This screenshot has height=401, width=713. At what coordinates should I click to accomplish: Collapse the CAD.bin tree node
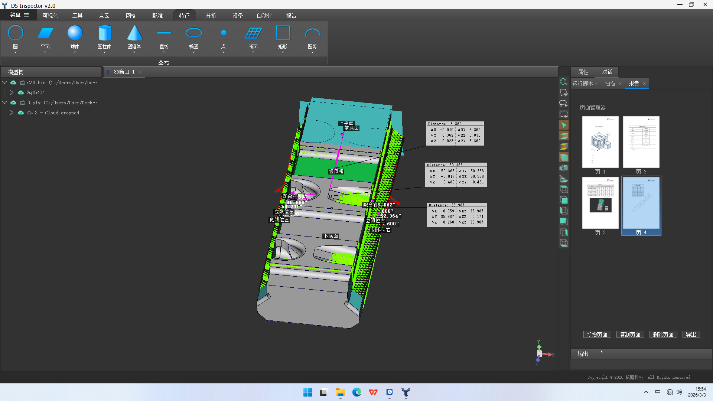(4, 82)
